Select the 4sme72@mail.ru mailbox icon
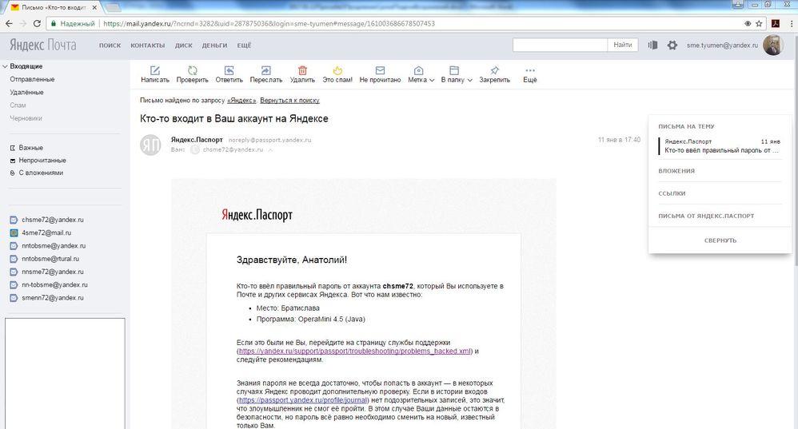 point(14,232)
